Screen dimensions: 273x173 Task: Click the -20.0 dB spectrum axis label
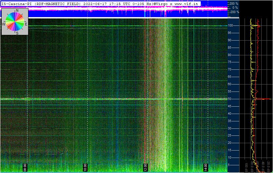[268, 165]
